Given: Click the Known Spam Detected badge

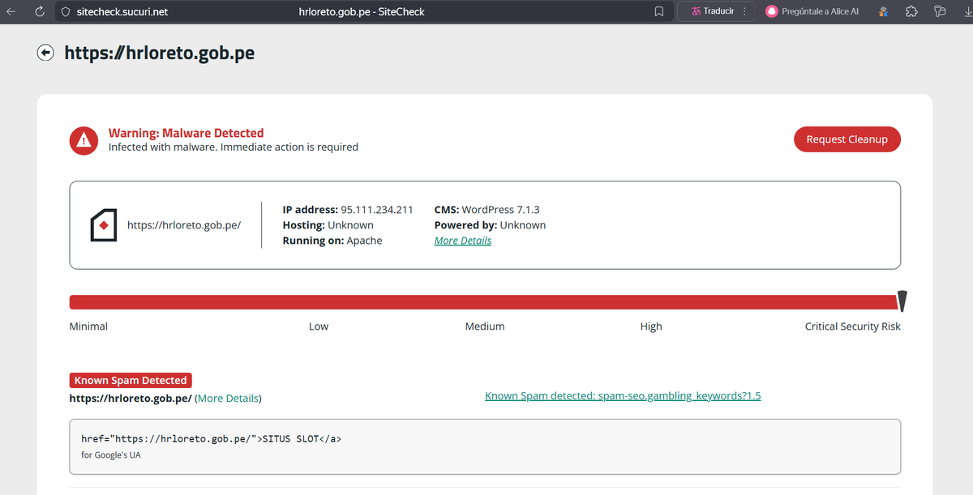Looking at the screenshot, I should [x=131, y=381].
